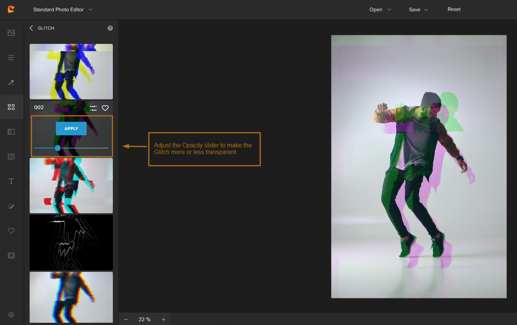The width and height of the screenshot is (517, 325).
Task: Click the Overlays heart sidebar icon
Action: click(11, 231)
